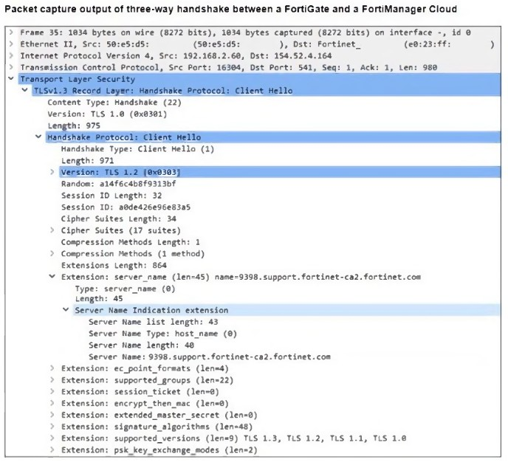Expand Cipher Suites (17 suites)
The width and height of the screenshot is (508, 465).
(52, 230)
